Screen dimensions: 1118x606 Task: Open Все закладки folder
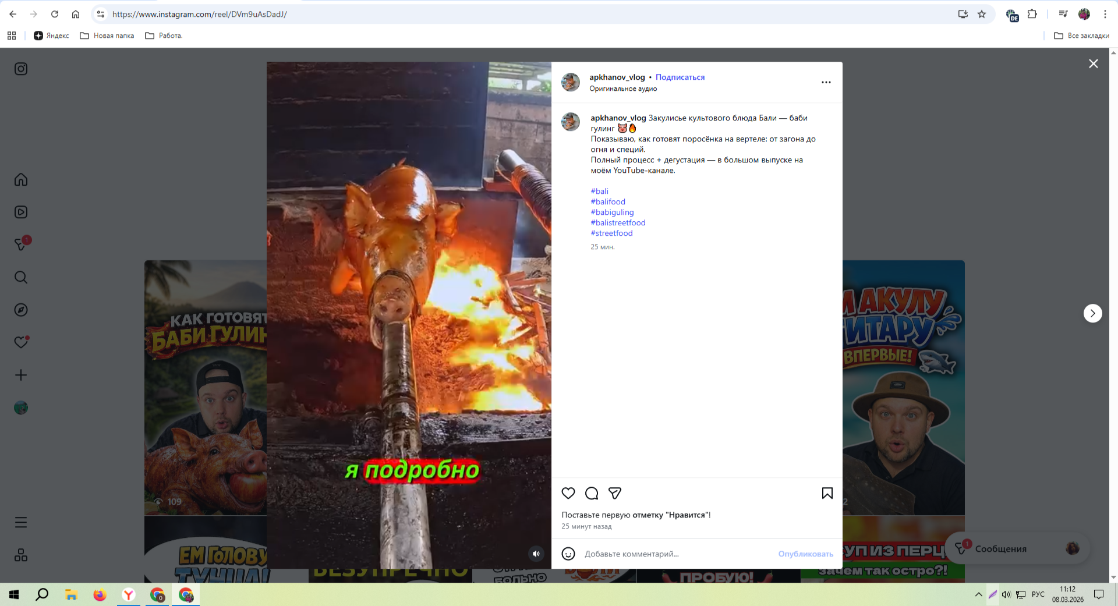(1081, 36)
